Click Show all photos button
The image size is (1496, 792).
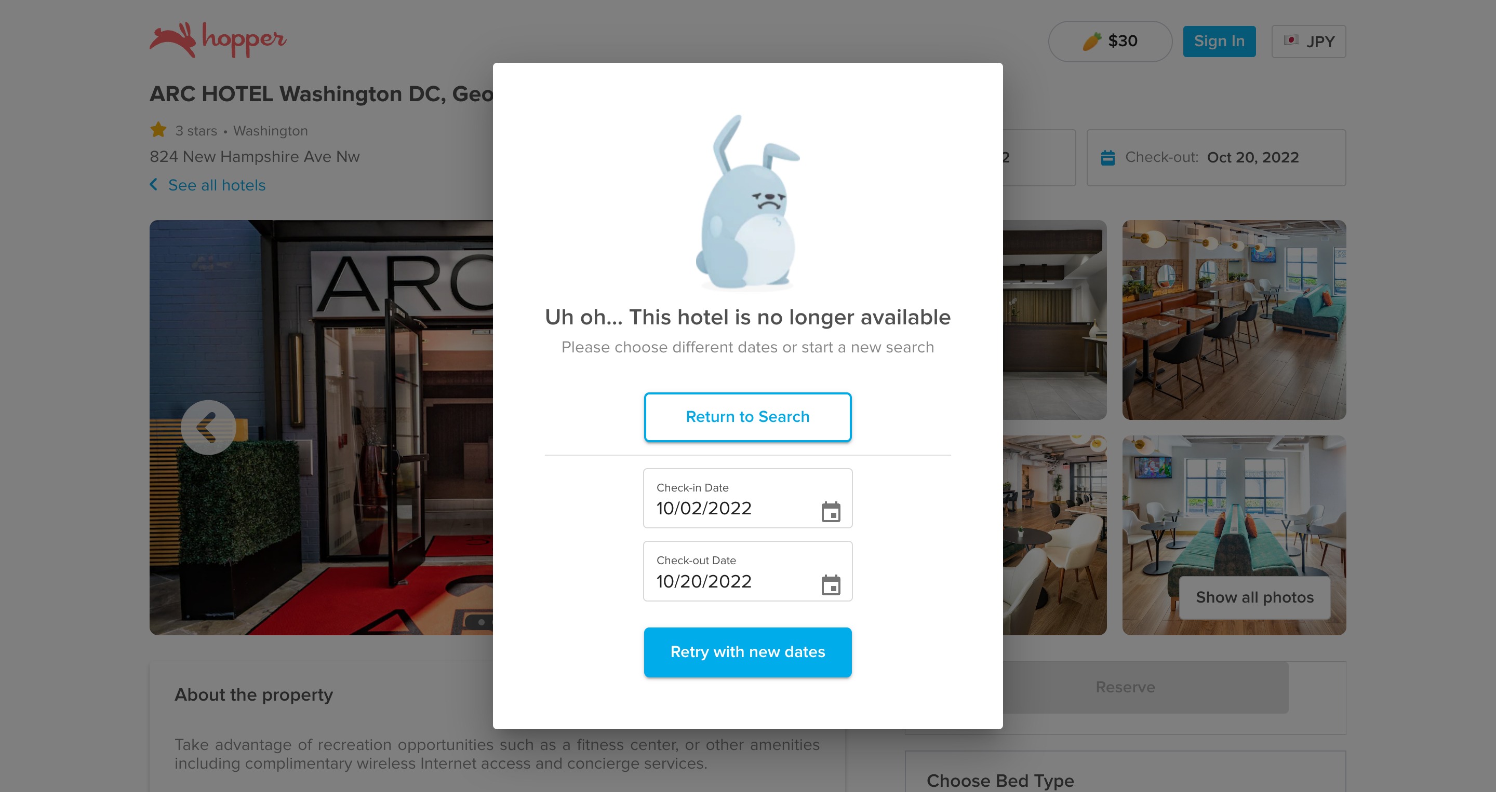tap(1254, 597)
